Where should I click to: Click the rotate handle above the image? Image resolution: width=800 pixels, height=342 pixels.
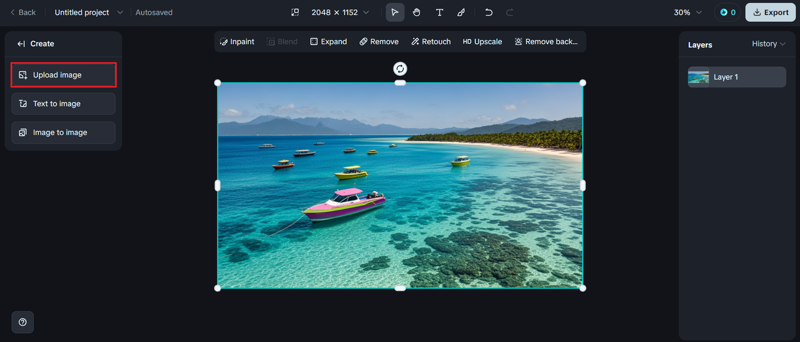[x=400, y=68]
